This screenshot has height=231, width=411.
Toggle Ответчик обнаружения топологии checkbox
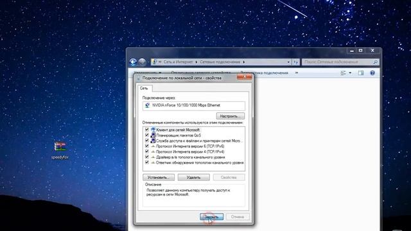147,162
